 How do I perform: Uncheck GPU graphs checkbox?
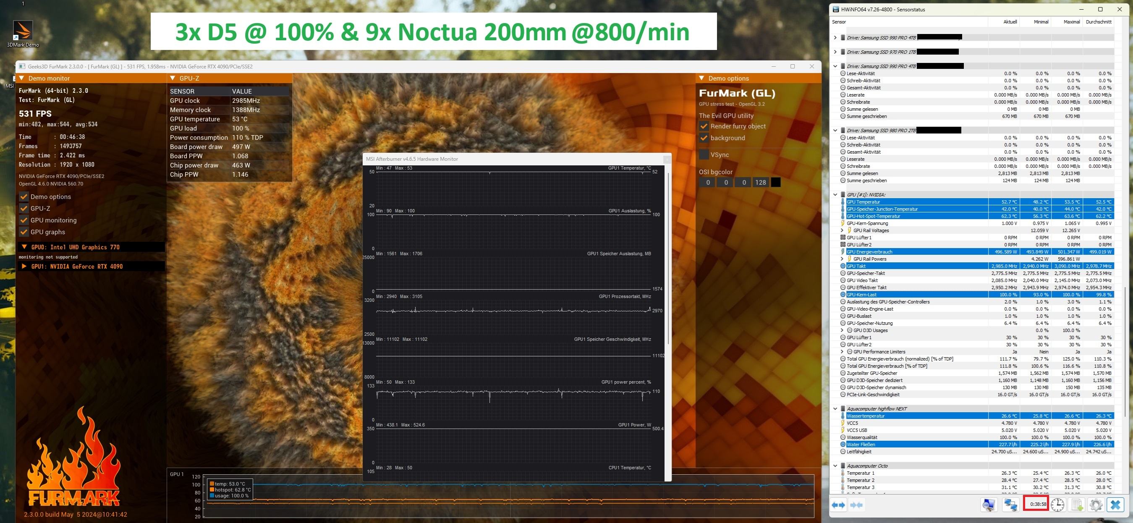(x=24, y=232)
